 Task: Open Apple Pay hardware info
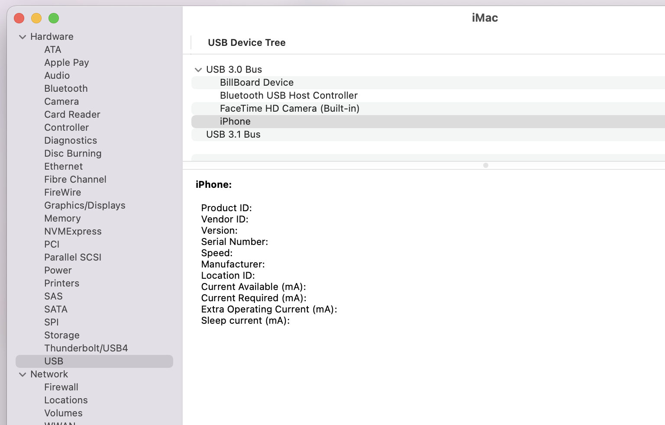(x=67, y=63)
